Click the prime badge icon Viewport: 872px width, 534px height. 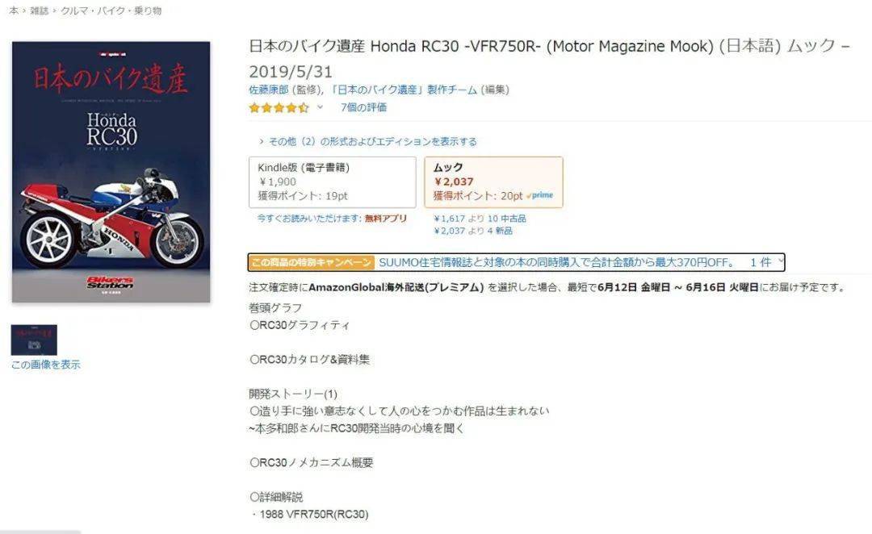coord(540,195)
